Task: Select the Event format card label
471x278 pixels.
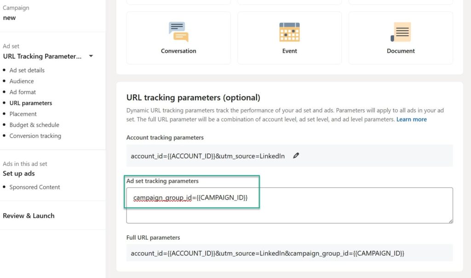Action: pos(289,51)
